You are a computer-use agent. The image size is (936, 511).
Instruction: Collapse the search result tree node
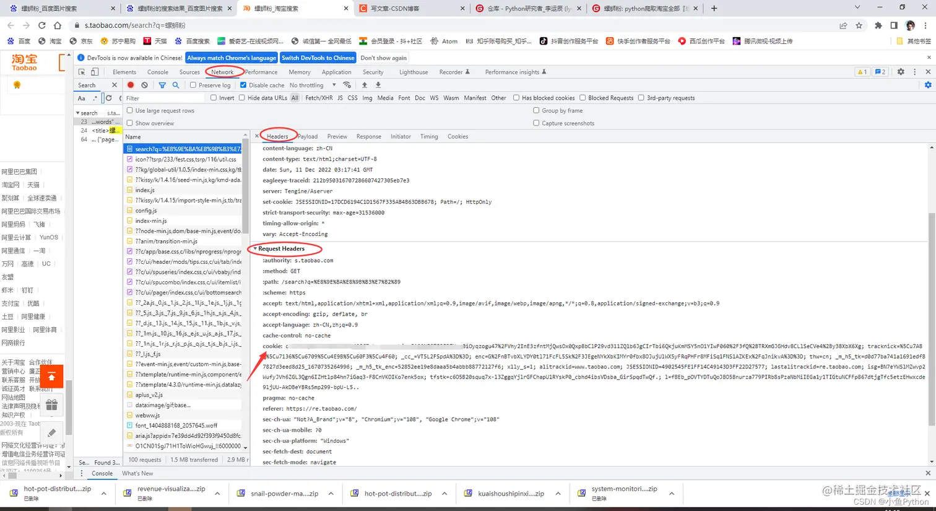pos(78,113)
